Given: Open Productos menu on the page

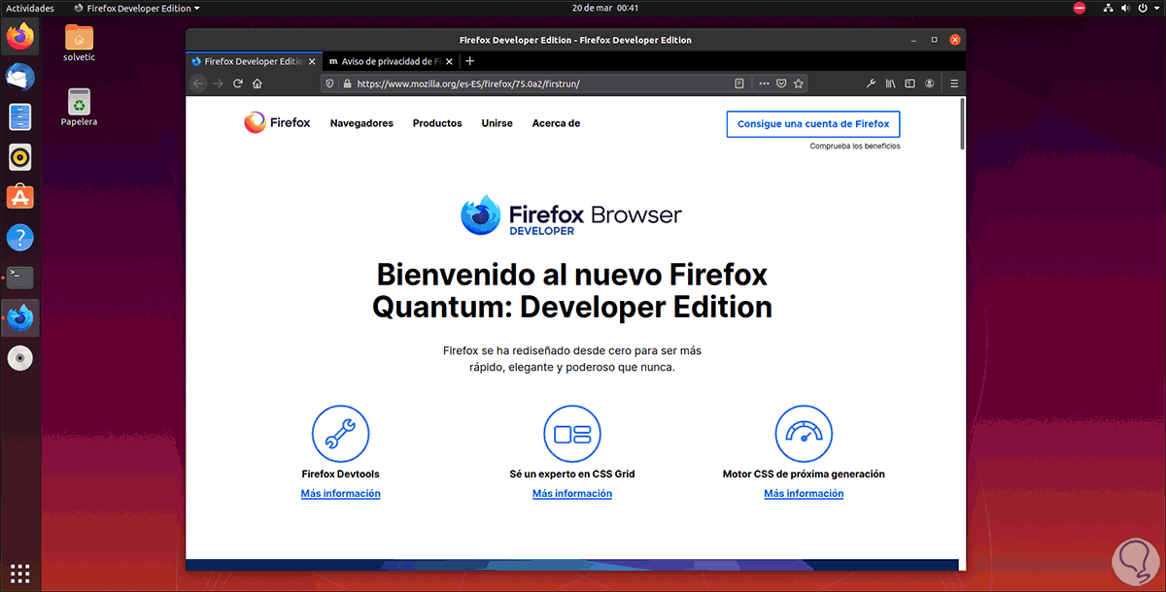Looking at the screenshot, I should 437,123.
